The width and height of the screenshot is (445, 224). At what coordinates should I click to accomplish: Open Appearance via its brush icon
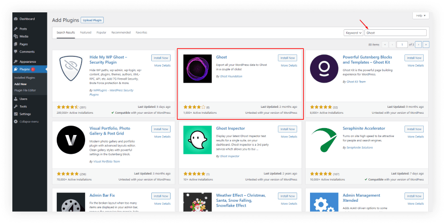pyautogui.click(x=16, y=62)
